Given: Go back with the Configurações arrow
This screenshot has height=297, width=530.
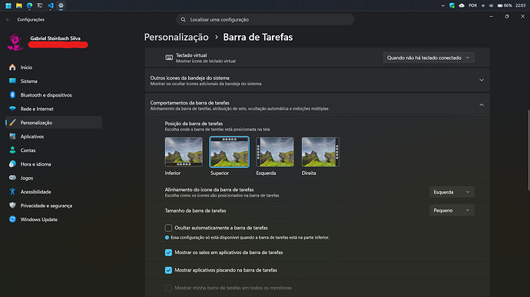Looking at the screenshot, I should click(8, 20).
